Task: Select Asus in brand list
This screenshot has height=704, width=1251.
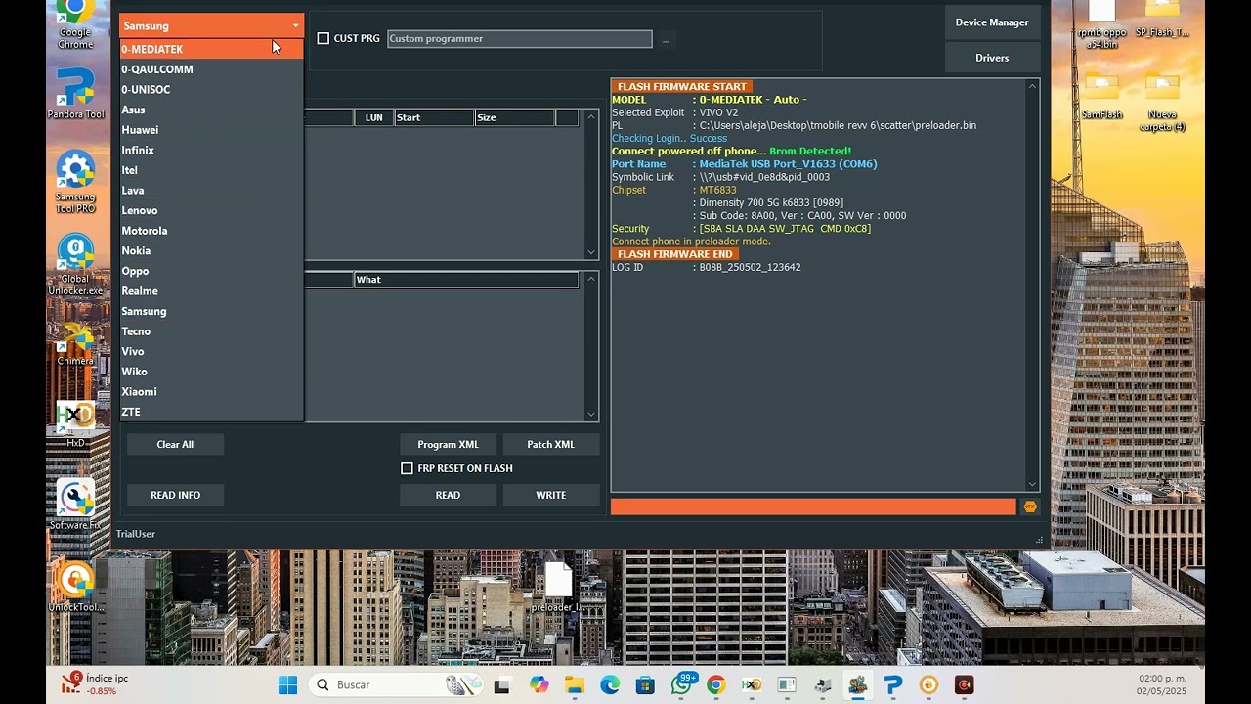Action: click(x=211, y=110)
